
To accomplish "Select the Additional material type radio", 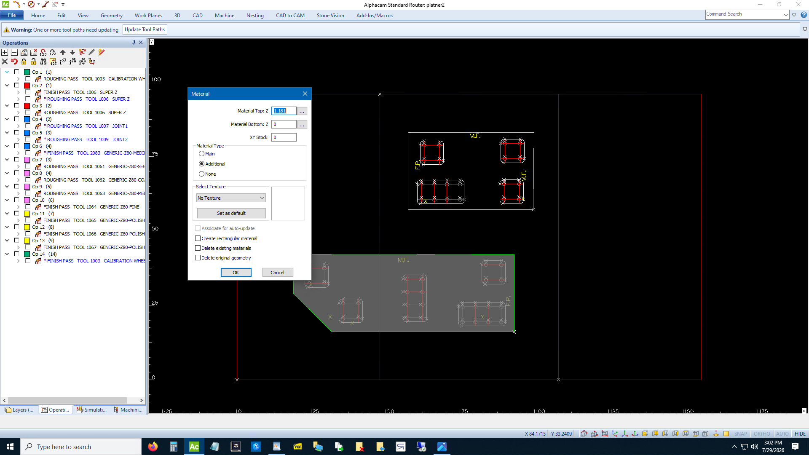I will click(201, 164).
